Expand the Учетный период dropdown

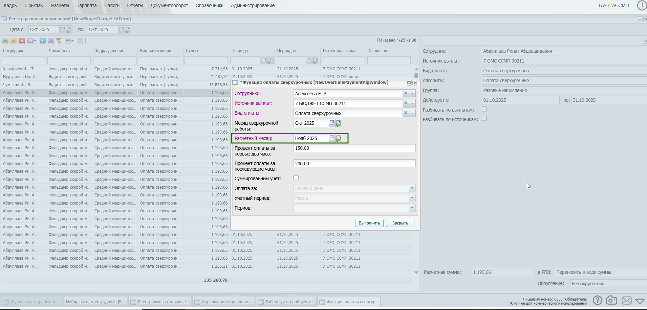click(412, 198)
